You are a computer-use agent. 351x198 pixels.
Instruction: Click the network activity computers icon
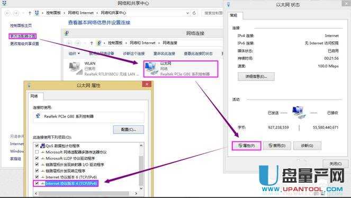[x=299, y=112]
